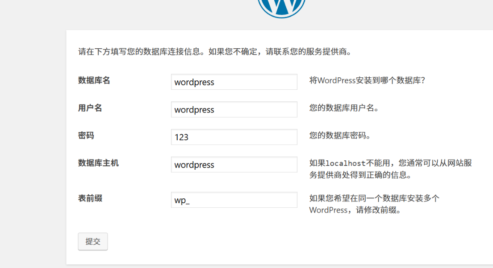Click hint about installing multiple WordPress
Viewport: 493px width, 268px height.
pos(374,204)
